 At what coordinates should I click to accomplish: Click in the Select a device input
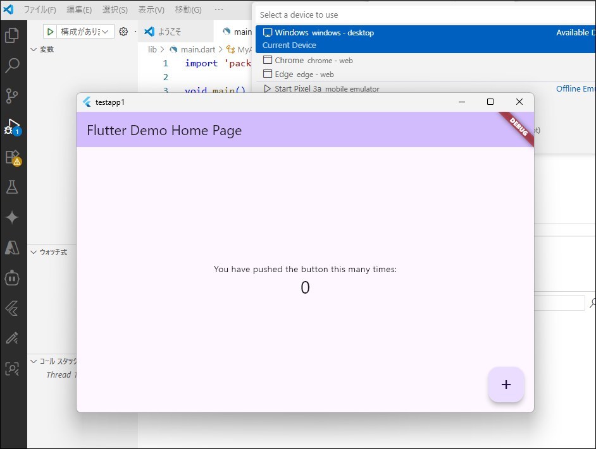[426, 15]
